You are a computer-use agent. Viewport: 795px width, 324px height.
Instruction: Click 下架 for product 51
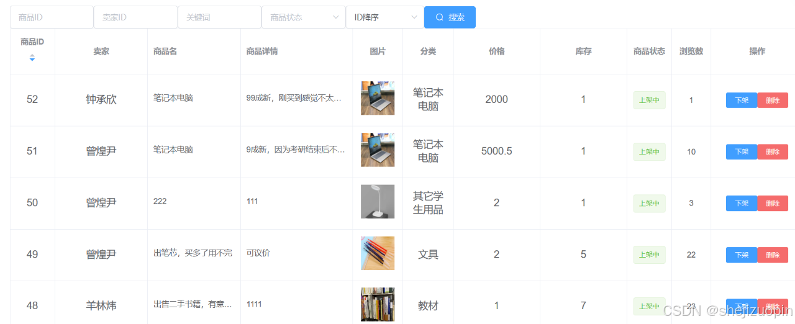point(742,151)
